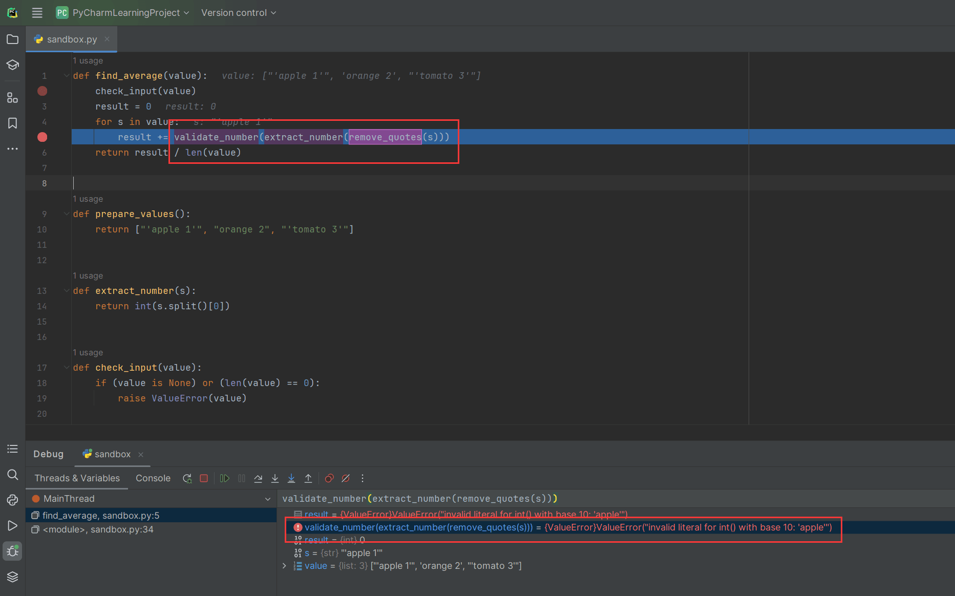Toggle breakpoint on line 2

tap(43, 91)
